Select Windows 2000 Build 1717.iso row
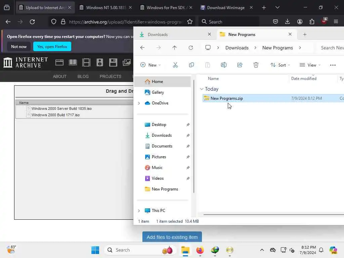Screen dimensions: 344x258 74,115
